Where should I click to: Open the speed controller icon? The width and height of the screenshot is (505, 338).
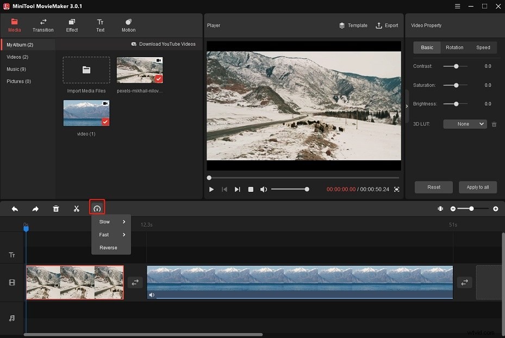[97, 208]
